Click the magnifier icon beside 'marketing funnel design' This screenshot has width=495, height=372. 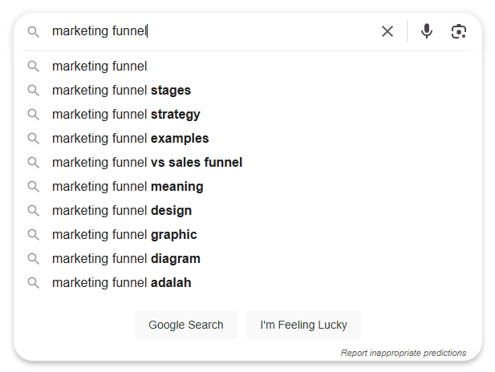tap(33, 211)
